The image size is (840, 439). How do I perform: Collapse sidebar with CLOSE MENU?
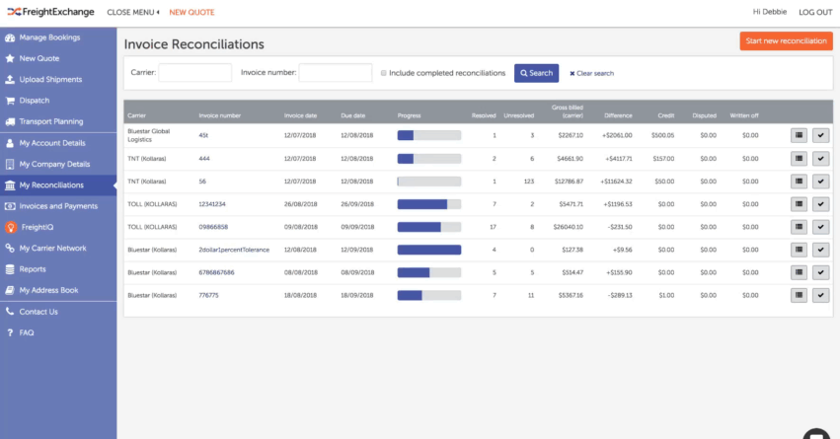click(133, 12)
